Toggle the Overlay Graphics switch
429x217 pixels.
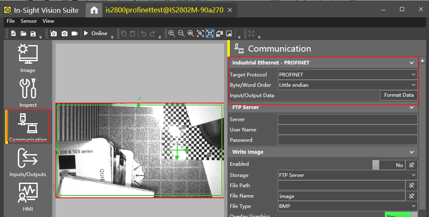tap(398, 215)
